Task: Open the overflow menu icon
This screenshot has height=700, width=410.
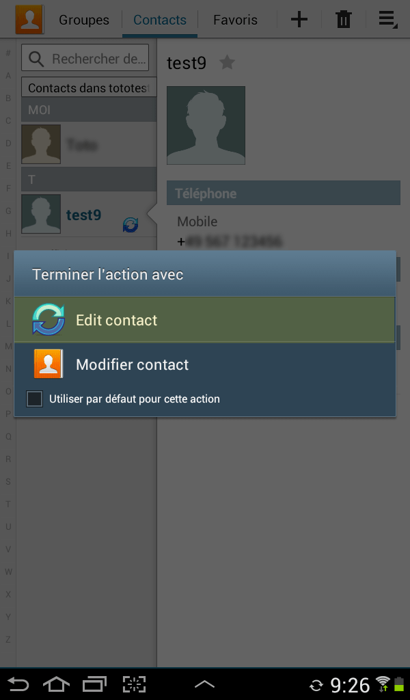Action: (x=387, y=20)
